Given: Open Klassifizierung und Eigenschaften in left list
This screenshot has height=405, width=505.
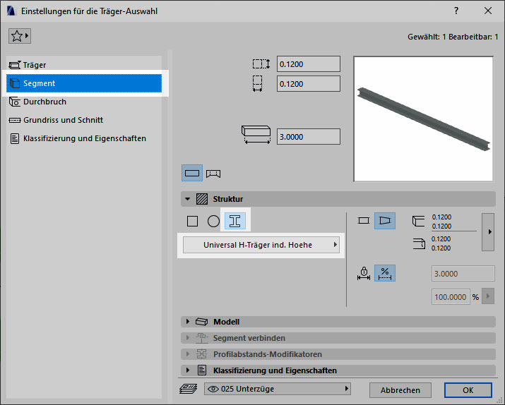Looking at the screenshot, I should [x=84, y=138].
